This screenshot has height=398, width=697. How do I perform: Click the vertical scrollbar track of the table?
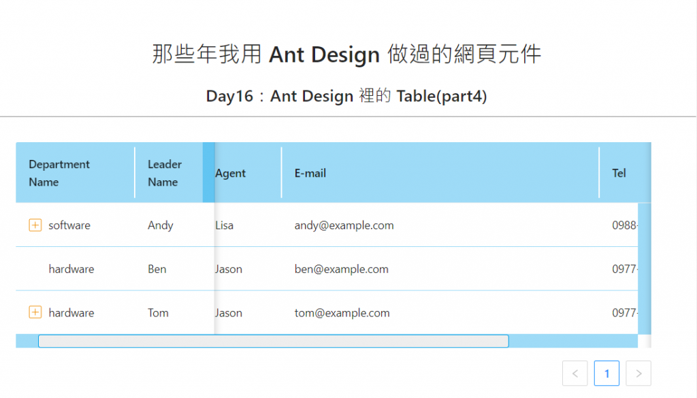point(645,269)
